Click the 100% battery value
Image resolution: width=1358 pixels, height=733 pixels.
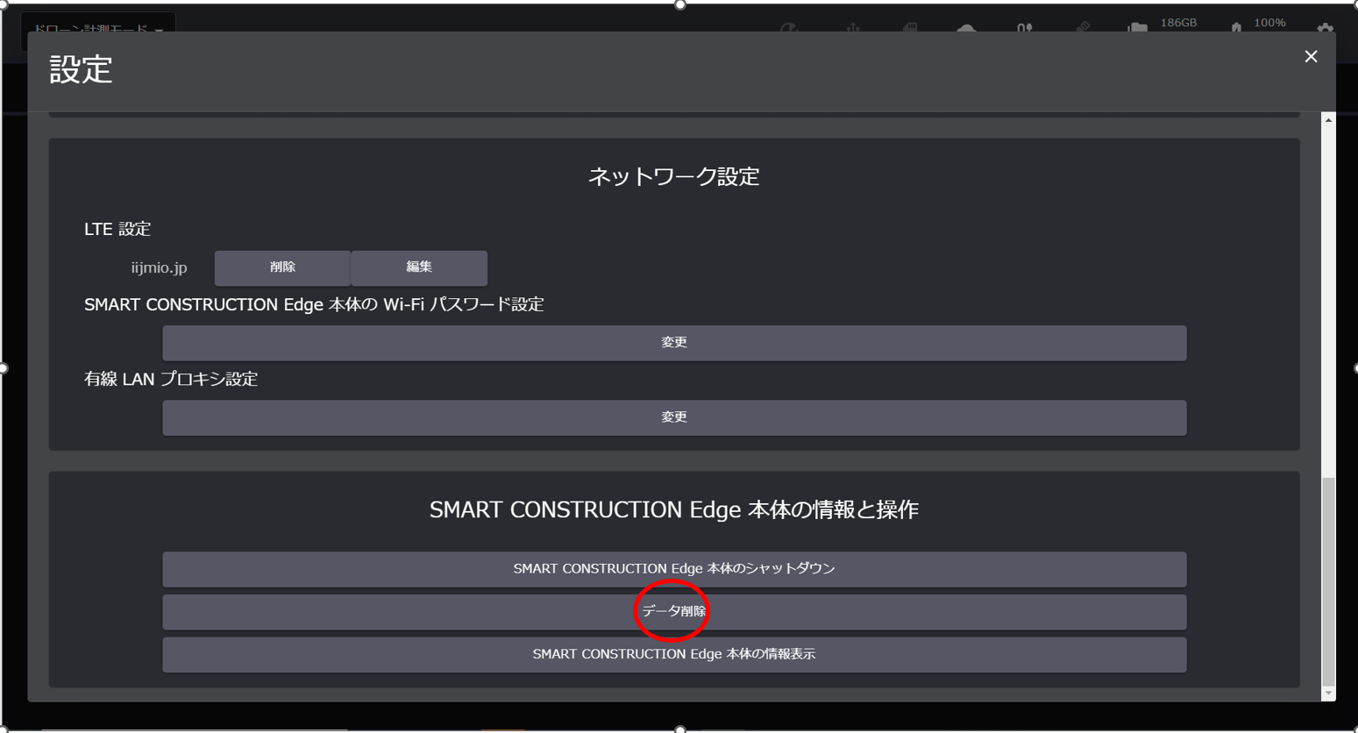tap(1269, 23)
